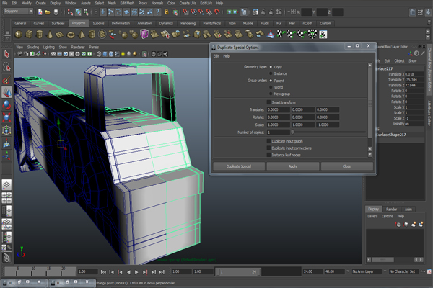The image size is (433, 288).
Task: Activate the Move tool cone icon
Action: [6, 92]
